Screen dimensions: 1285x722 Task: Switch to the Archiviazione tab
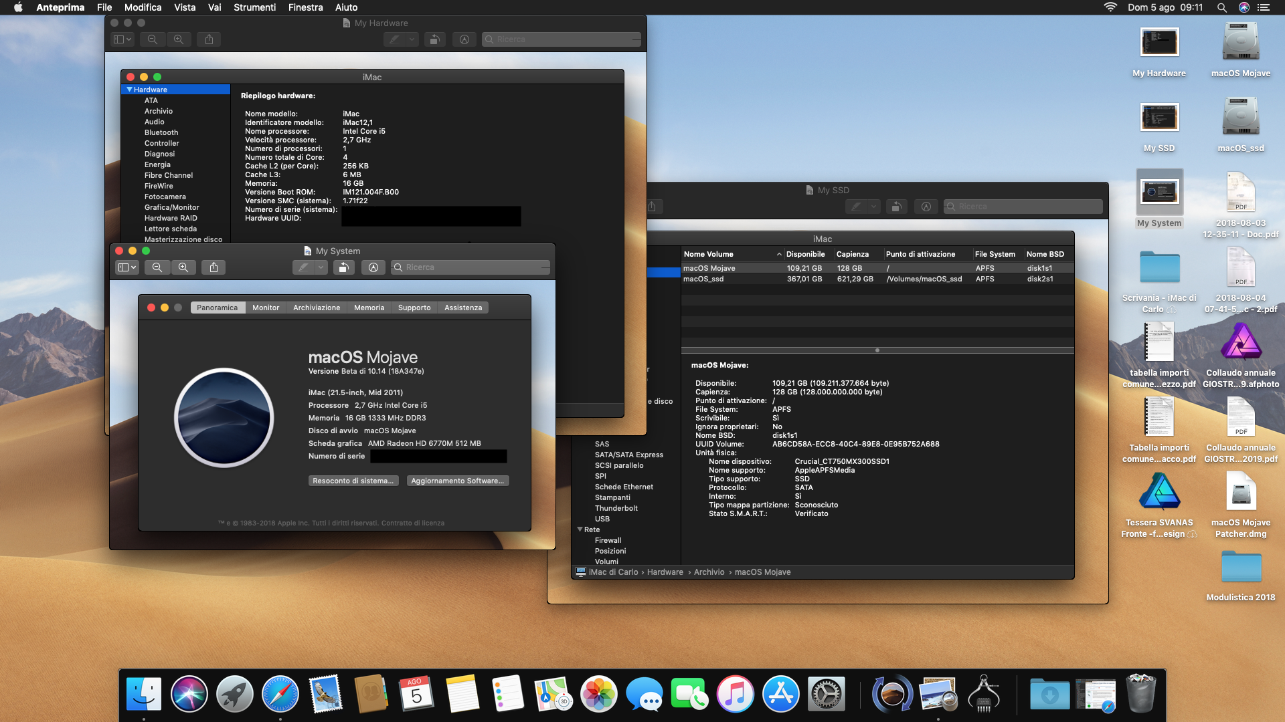click(316, 308)
